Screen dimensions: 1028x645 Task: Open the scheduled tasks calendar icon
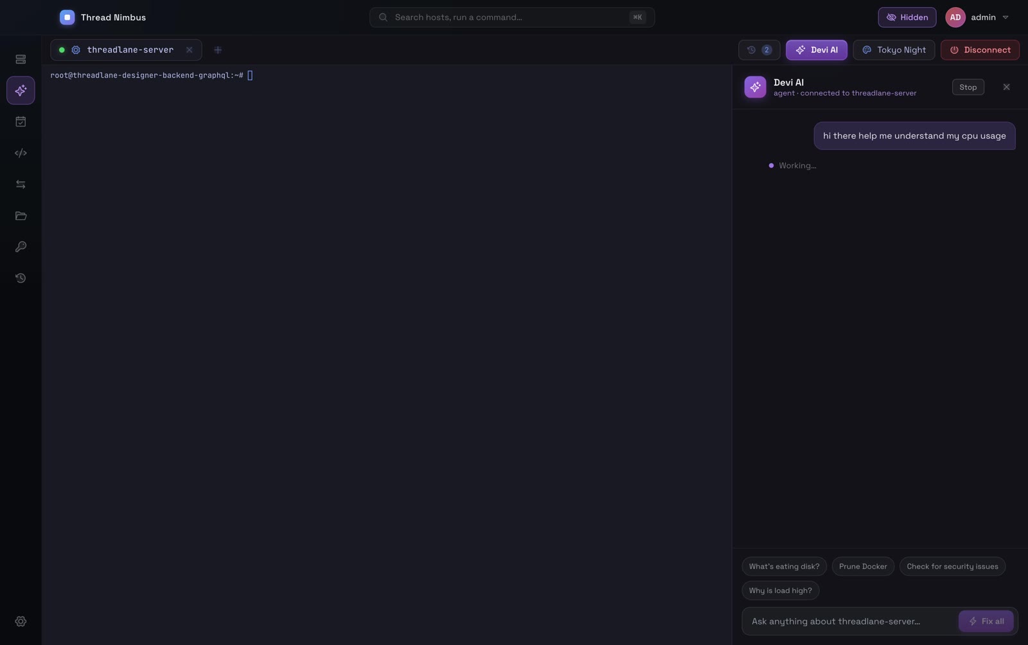[21, 121]
